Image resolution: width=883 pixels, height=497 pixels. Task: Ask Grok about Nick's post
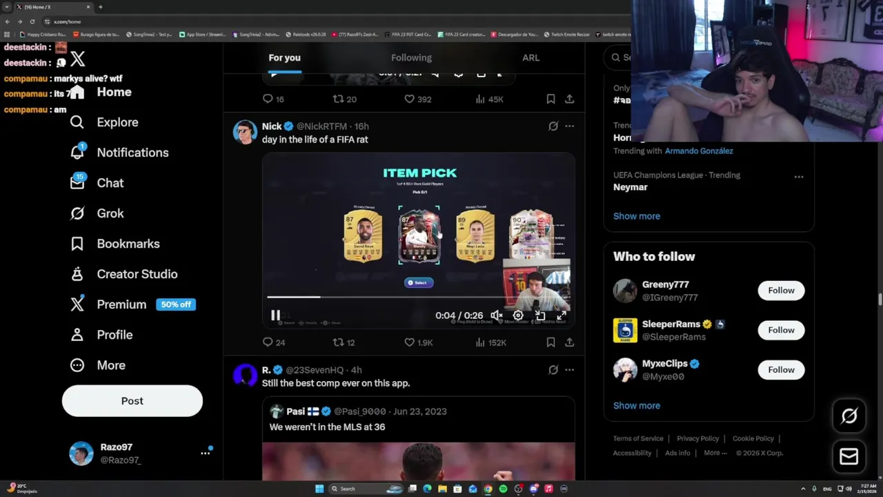(x=553, y=126)
